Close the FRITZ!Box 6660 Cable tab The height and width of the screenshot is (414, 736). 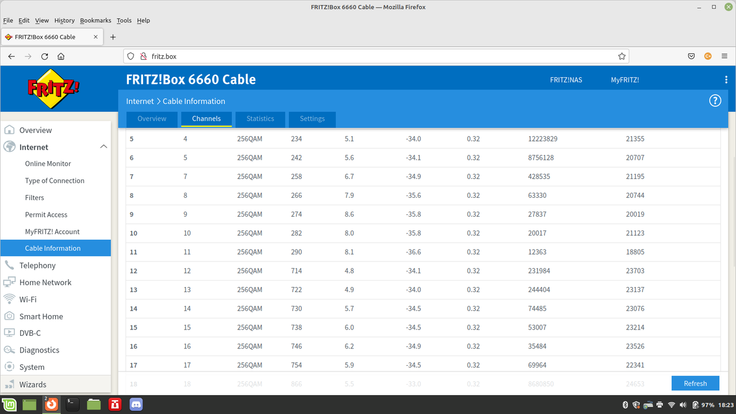point(96,37)
